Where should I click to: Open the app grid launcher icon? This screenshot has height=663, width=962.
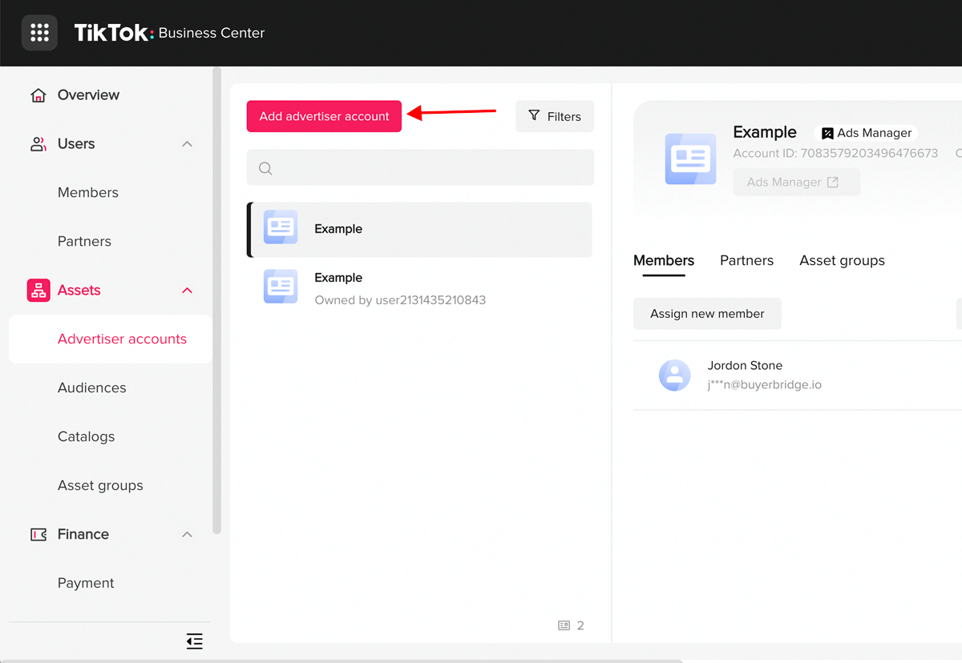(39, 33)
